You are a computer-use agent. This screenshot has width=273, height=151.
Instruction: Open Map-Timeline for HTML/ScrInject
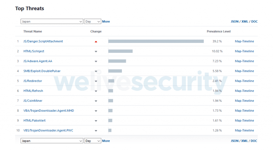point(244,51)
